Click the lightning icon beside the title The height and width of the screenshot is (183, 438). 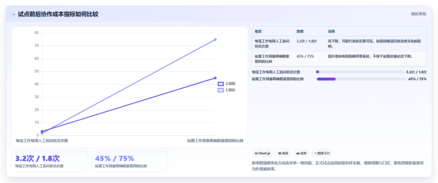click(13, 14)
